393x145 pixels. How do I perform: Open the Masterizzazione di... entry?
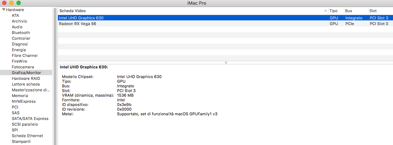[31, 90]
